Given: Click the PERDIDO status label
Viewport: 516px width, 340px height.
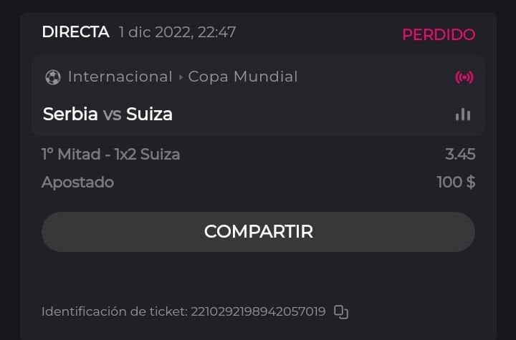Looking at the screenshot, I should (x=438, y=34).
